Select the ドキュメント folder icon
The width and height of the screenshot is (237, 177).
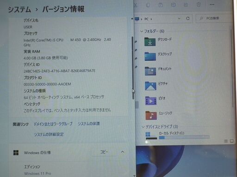pyautogui.click(x=150, y=71)
